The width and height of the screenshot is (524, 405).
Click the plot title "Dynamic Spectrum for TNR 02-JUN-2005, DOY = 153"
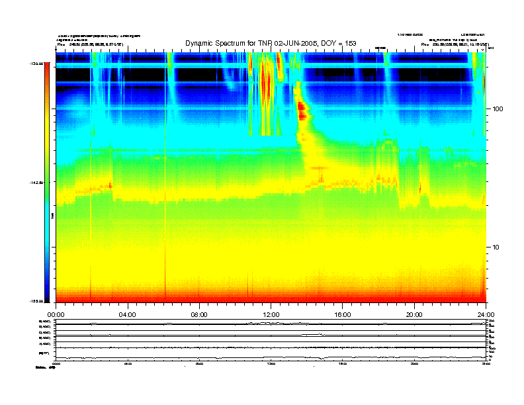click(x=271, y=43)
